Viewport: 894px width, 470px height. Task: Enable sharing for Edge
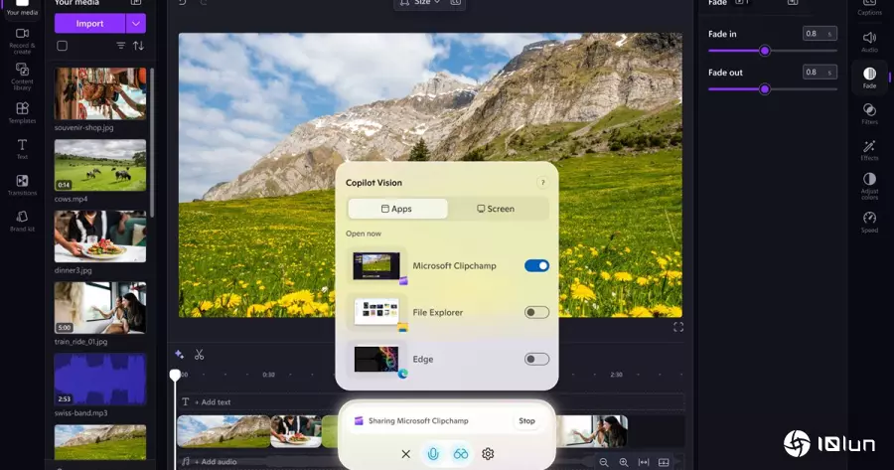click(x=536, y=360)
